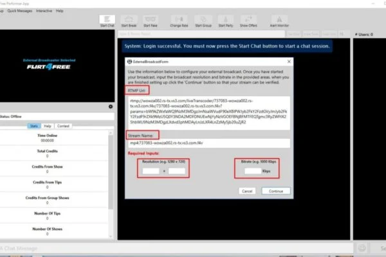Click the Start Group toolbar icon
386x257 pixels.
203,21
